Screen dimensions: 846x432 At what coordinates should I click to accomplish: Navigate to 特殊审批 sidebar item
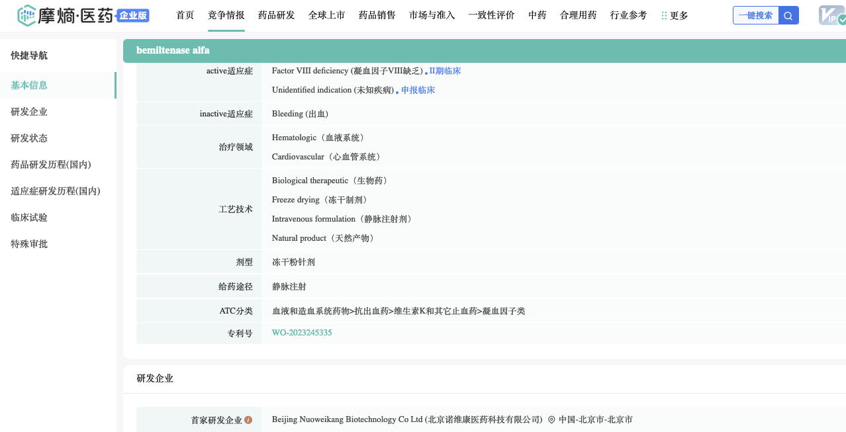tap(29, 244)
